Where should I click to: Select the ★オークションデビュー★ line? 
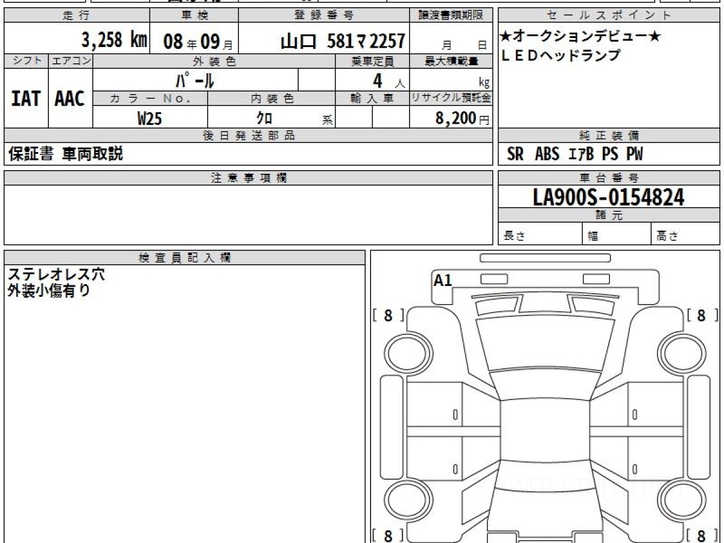(x=581, y=37)
